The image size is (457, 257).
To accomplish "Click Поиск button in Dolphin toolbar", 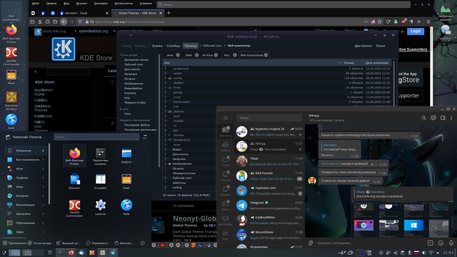I will pyautogui.click(x=381, y=46).
